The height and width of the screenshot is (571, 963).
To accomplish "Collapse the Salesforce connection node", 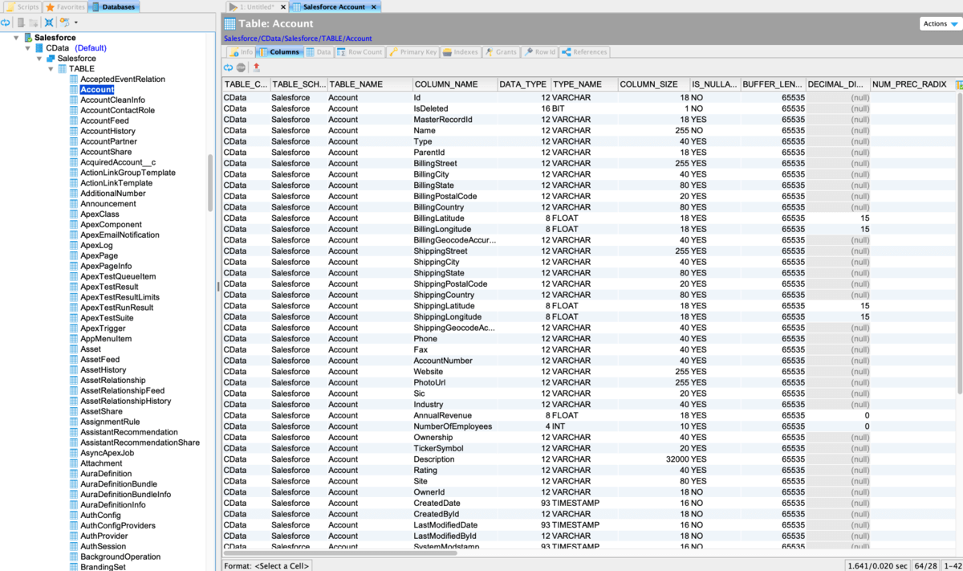I will [x=17, y=38].
